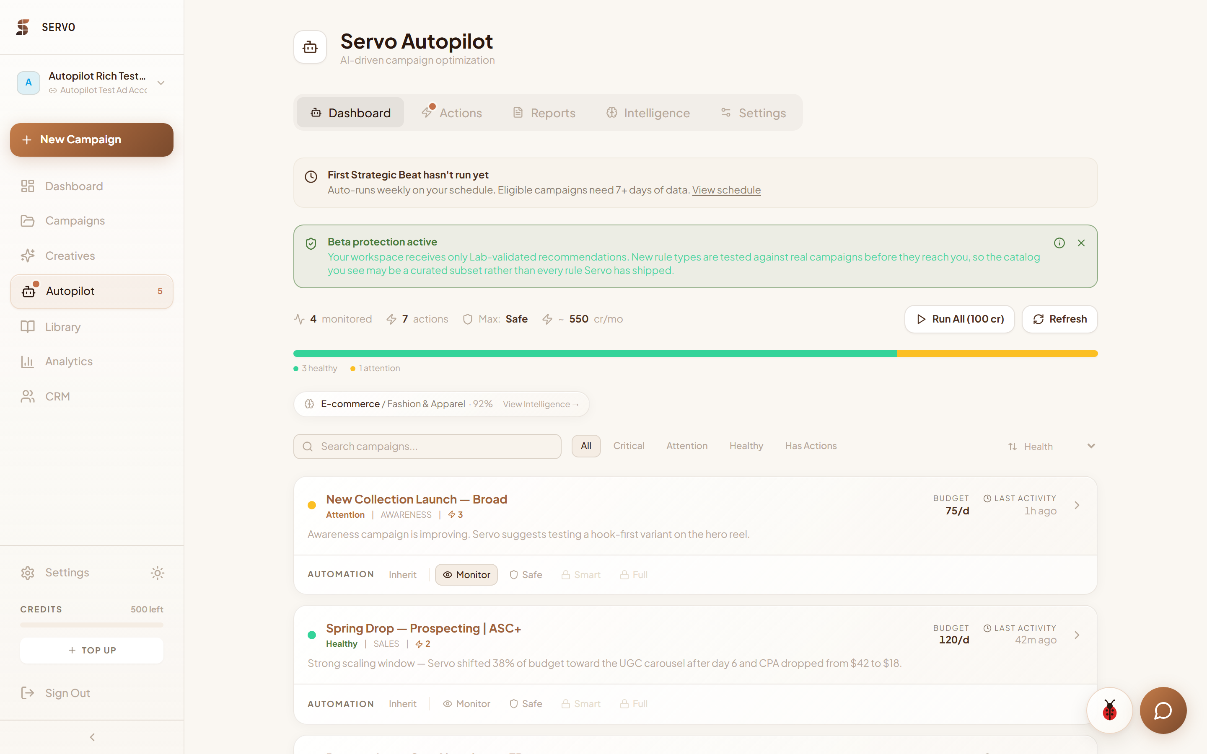Open the ladybug bug report button

coord(1110,710)
